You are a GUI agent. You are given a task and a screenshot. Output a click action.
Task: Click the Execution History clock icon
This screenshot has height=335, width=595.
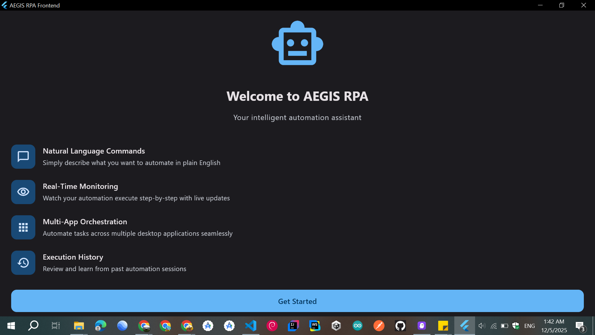point(23,263)
